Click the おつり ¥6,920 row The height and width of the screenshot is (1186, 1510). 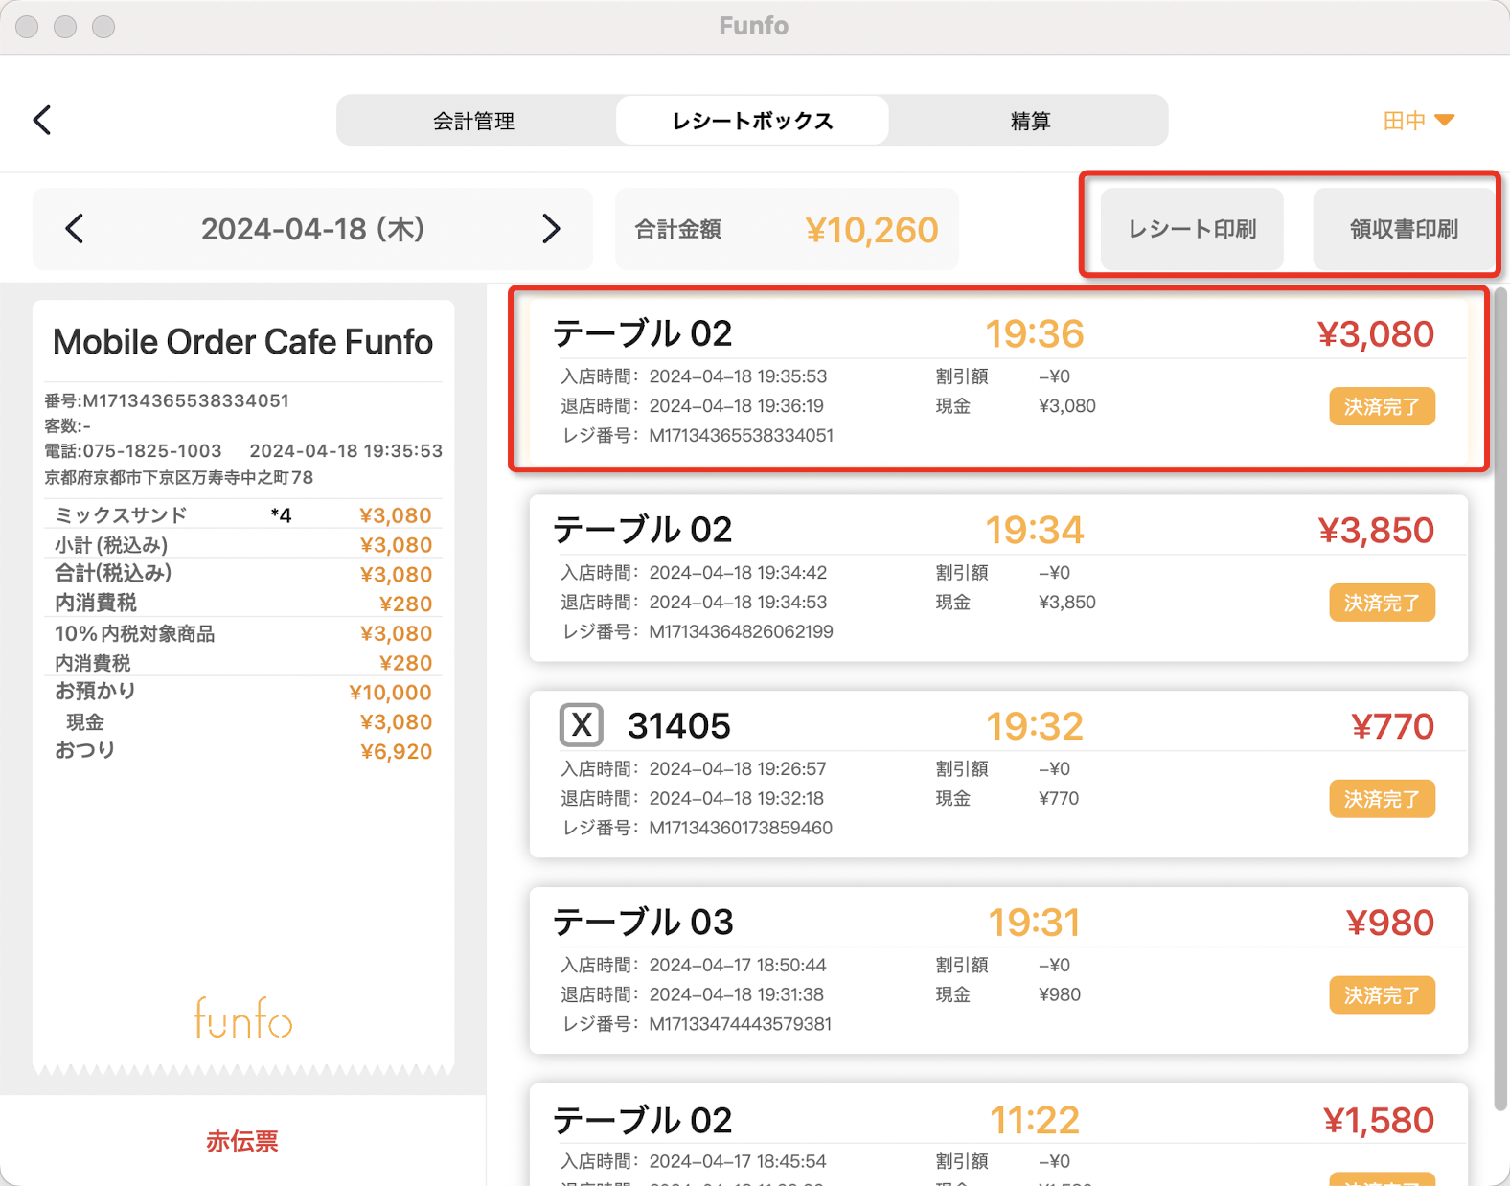pyautogui.click(x=243, y=751)
